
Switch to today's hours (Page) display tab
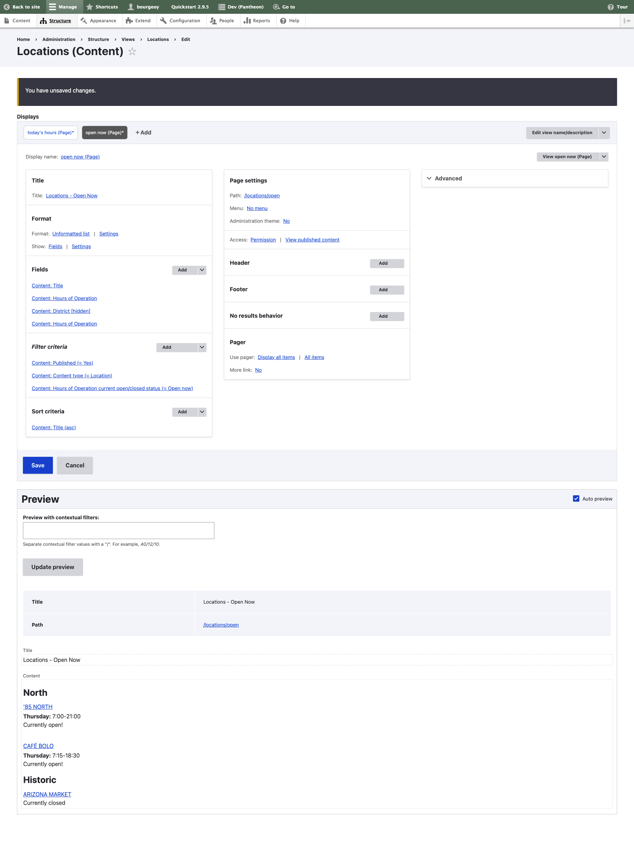click(51, 132)
